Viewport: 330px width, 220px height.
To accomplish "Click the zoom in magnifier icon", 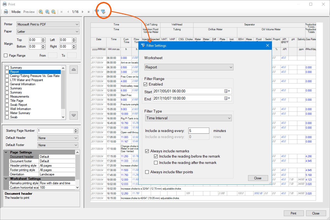I will coord(41,12).
